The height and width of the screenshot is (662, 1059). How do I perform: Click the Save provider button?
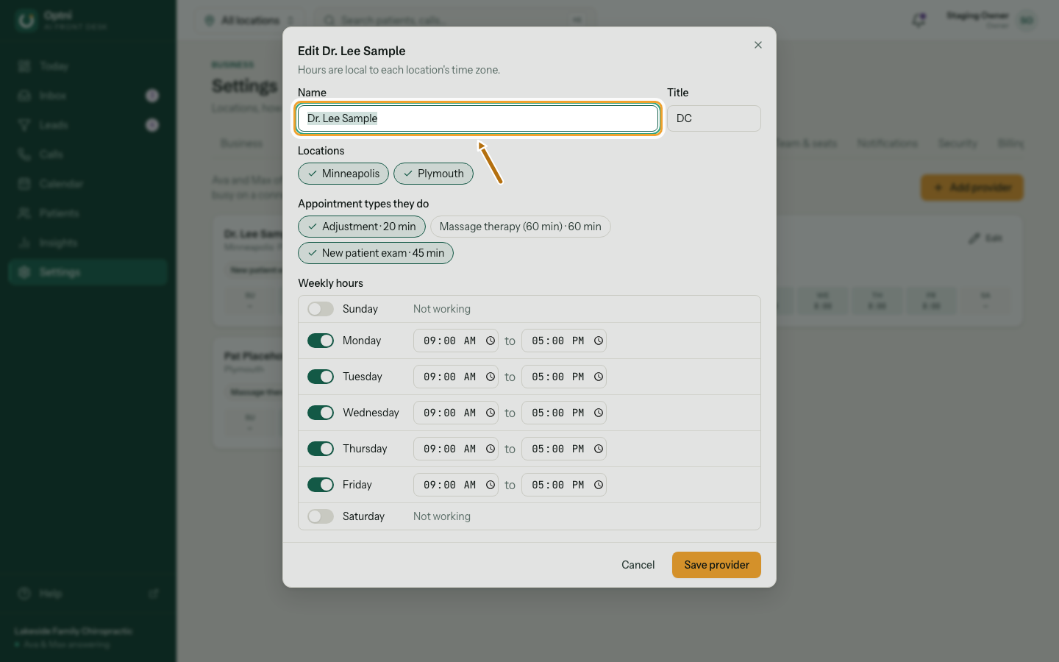[716, 565]
